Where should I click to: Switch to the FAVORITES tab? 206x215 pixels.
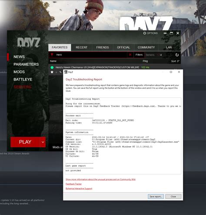pos(60,47)
